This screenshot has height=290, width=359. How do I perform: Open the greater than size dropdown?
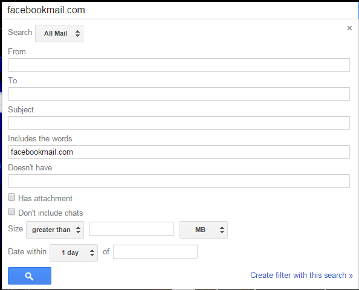[x=55, y=230]
